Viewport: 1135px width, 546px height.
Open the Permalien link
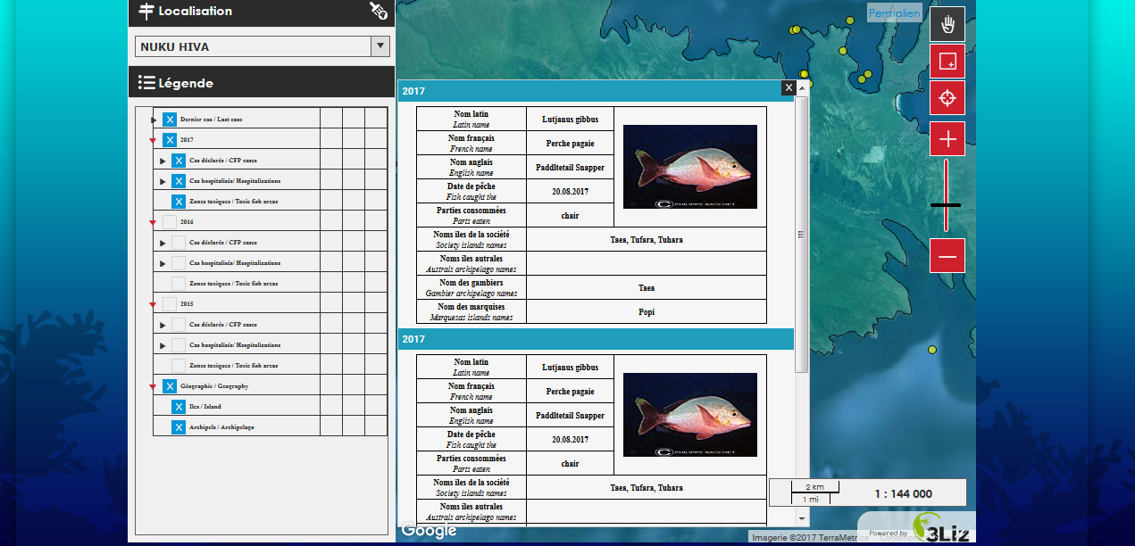click(x=894, y=13)
